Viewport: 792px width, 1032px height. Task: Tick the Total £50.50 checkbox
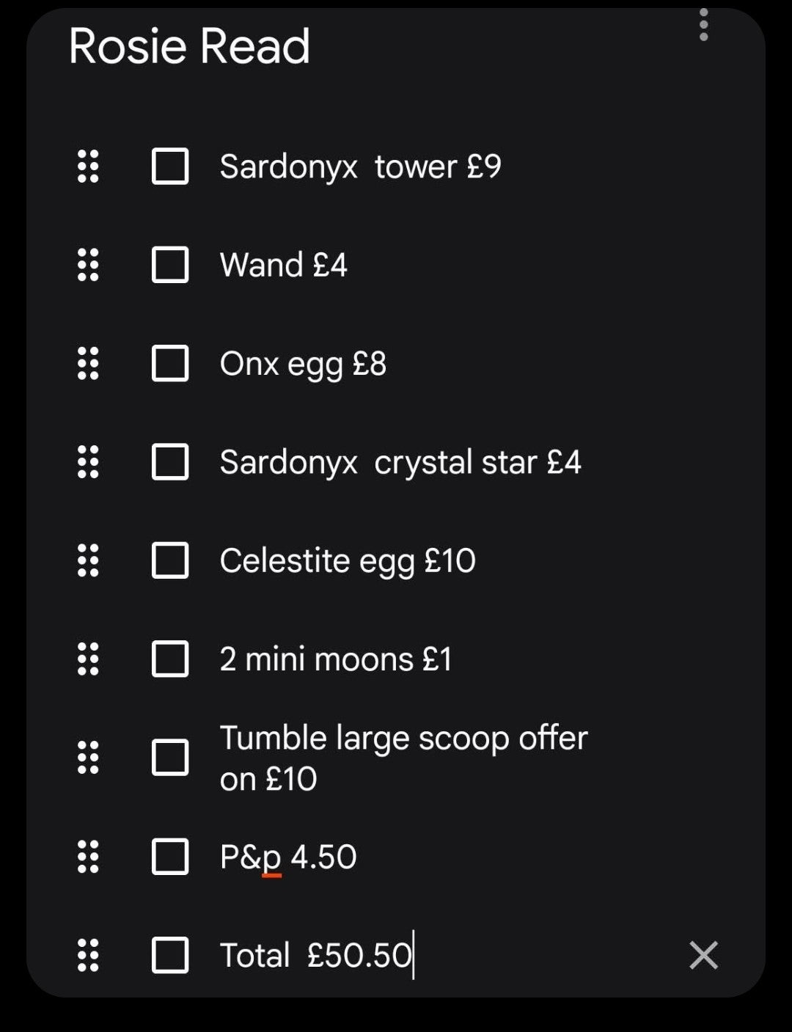coord(170,955)
